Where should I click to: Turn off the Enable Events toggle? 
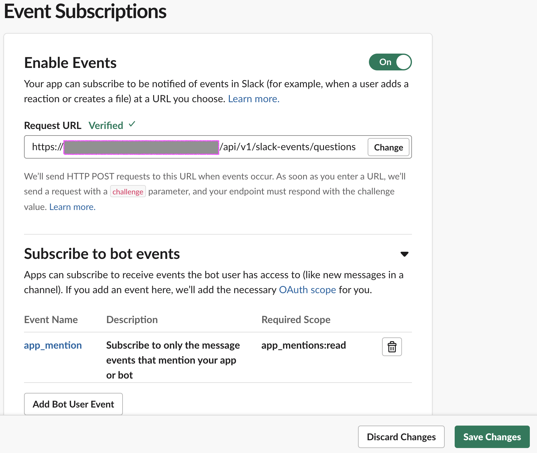tap(390, 62)
